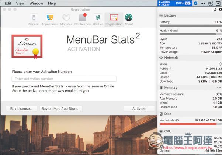Click the Enter activation number field
The image size is (222, 155).
[x=64, y=79]
